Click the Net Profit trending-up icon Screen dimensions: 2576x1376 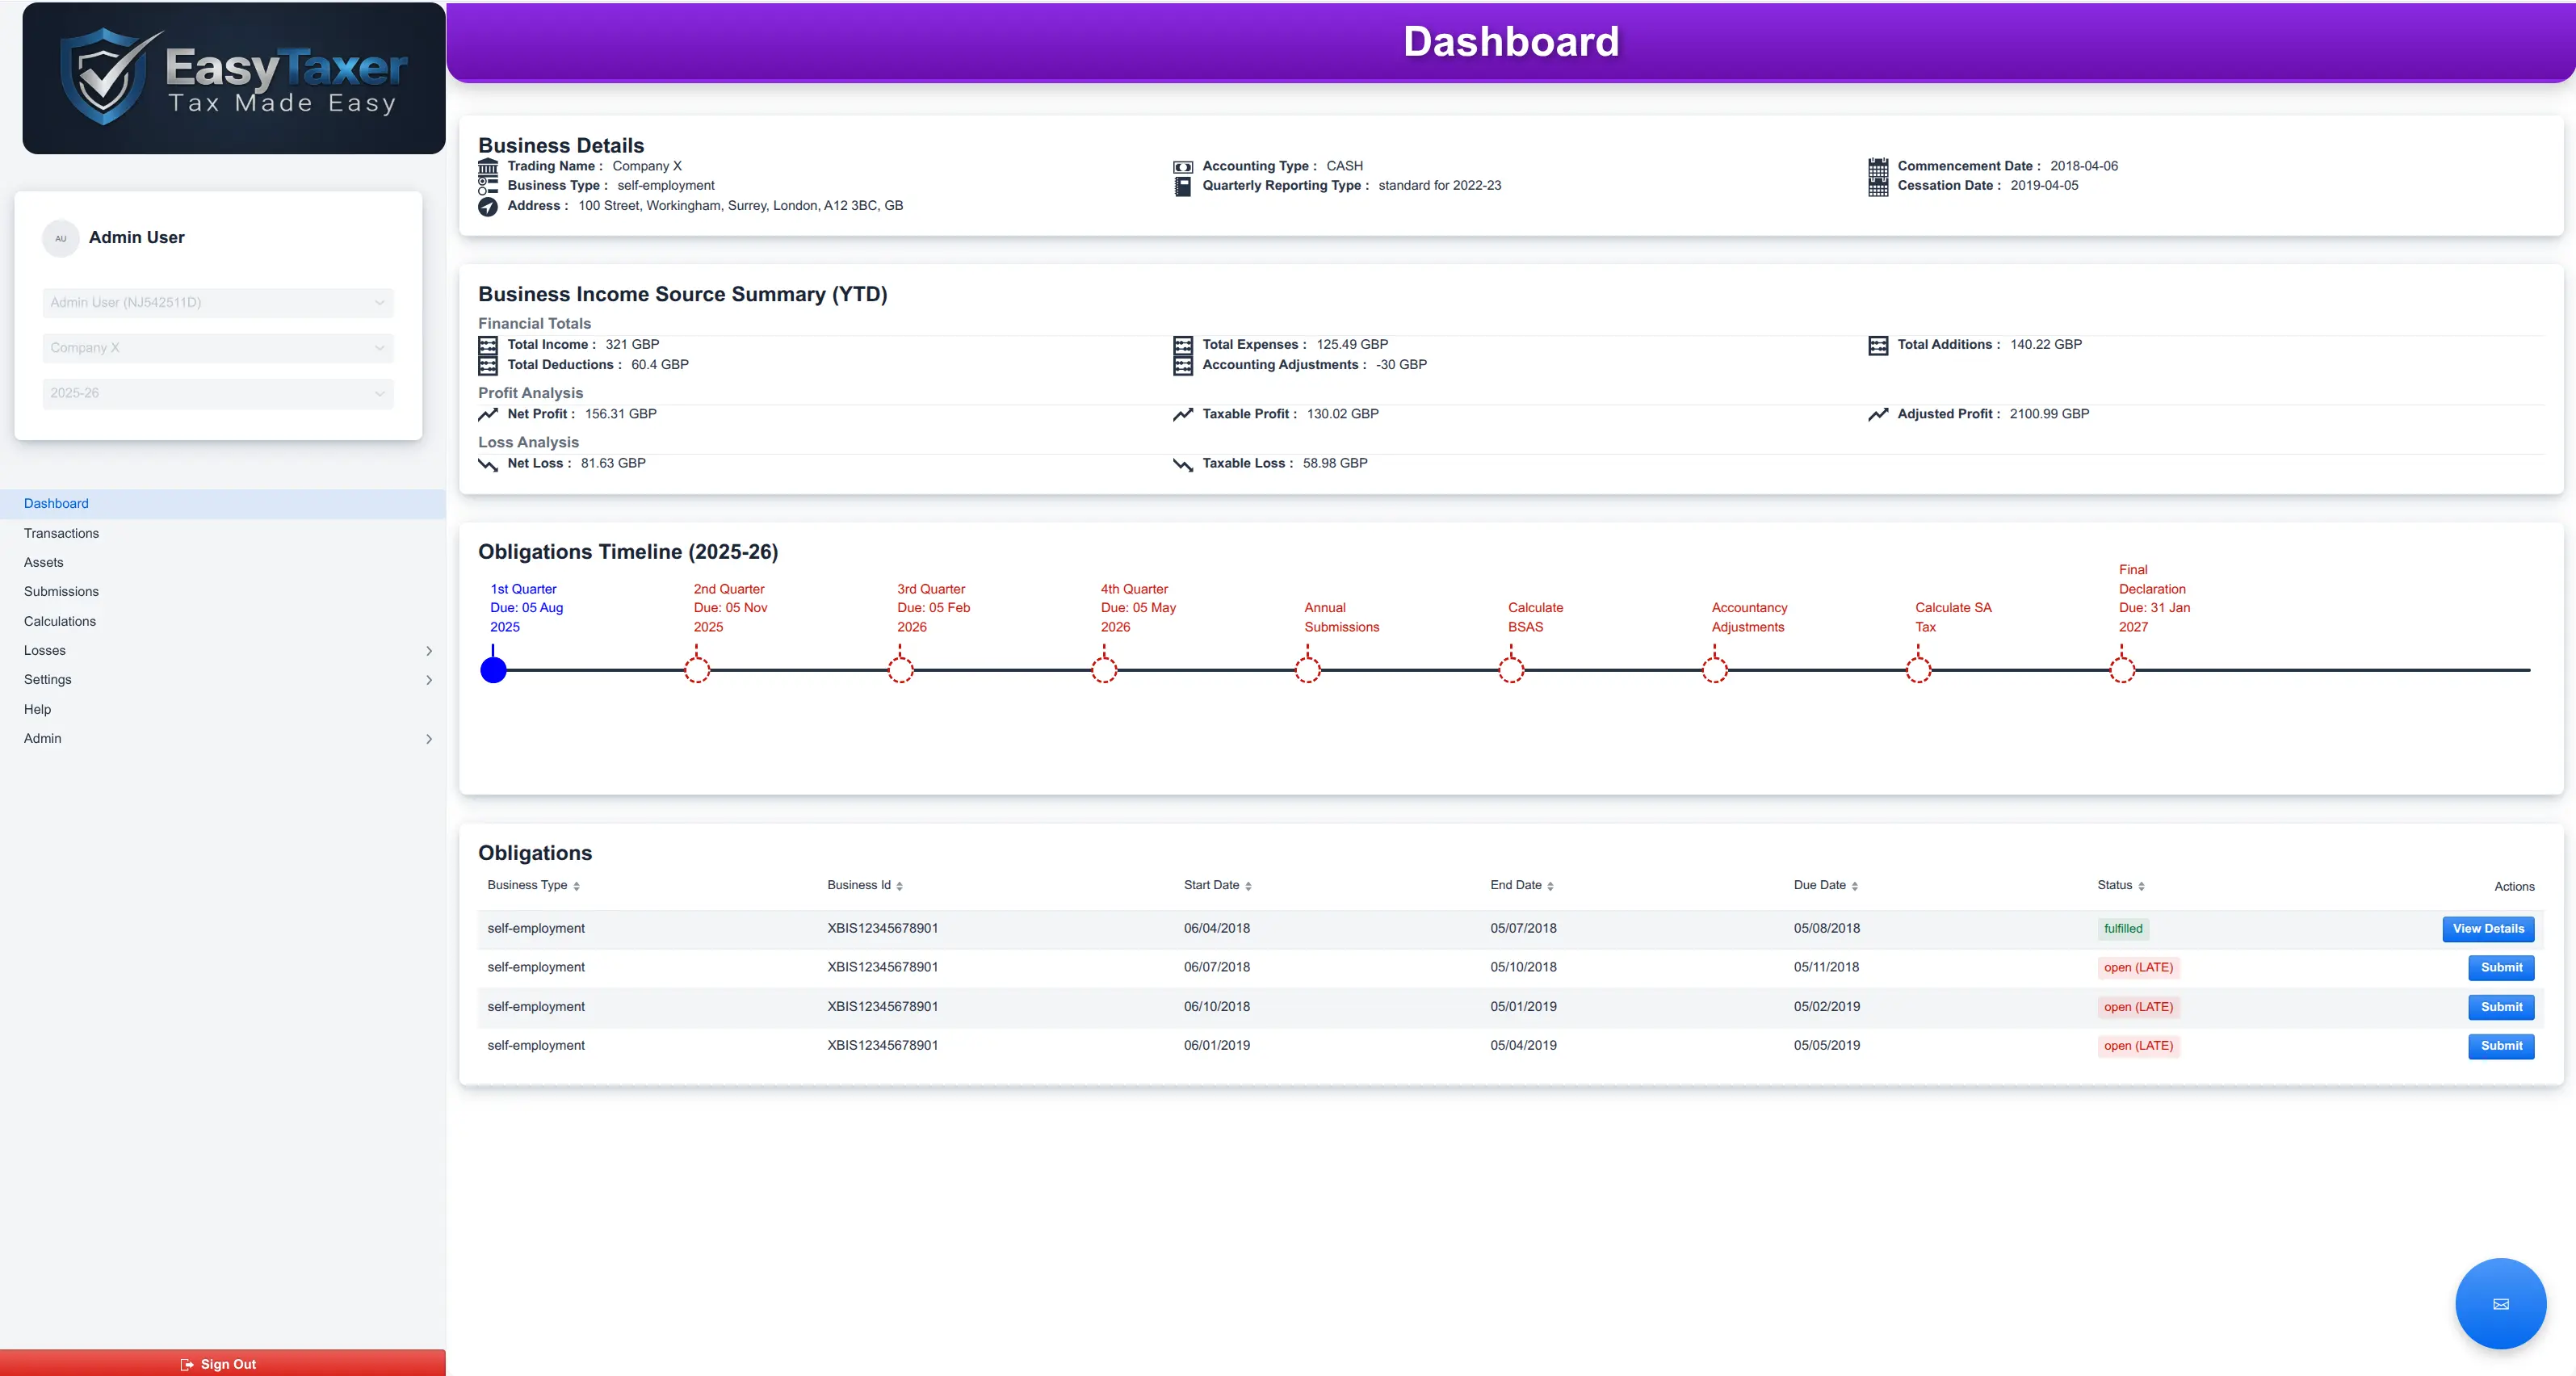tap(488, 413)
